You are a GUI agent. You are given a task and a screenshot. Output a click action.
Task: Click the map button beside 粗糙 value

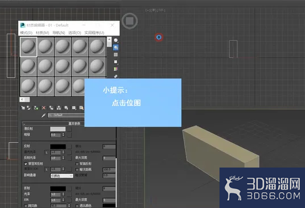coord(70,134)
